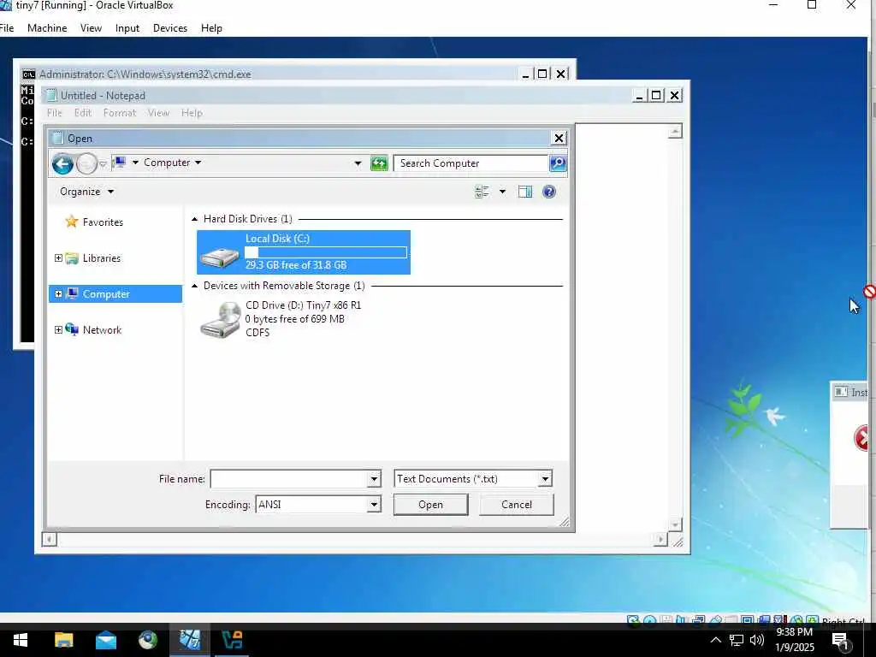Click the round browser icon on host taskbar
The height and width of the screenshot is (657, 876).
(147, 640)
